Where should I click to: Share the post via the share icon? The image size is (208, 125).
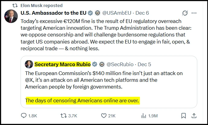(194, 116)
